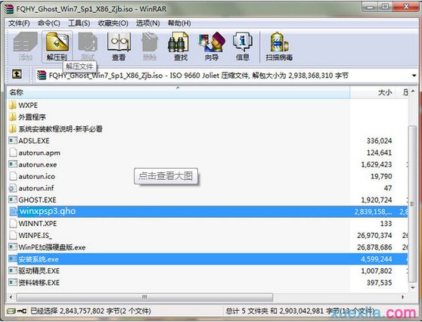The height and width of the screenshot is (322, 422).
Task: Click the WinRAR icon in title bar
Action: pyautogui.click(x=9, y=9)
